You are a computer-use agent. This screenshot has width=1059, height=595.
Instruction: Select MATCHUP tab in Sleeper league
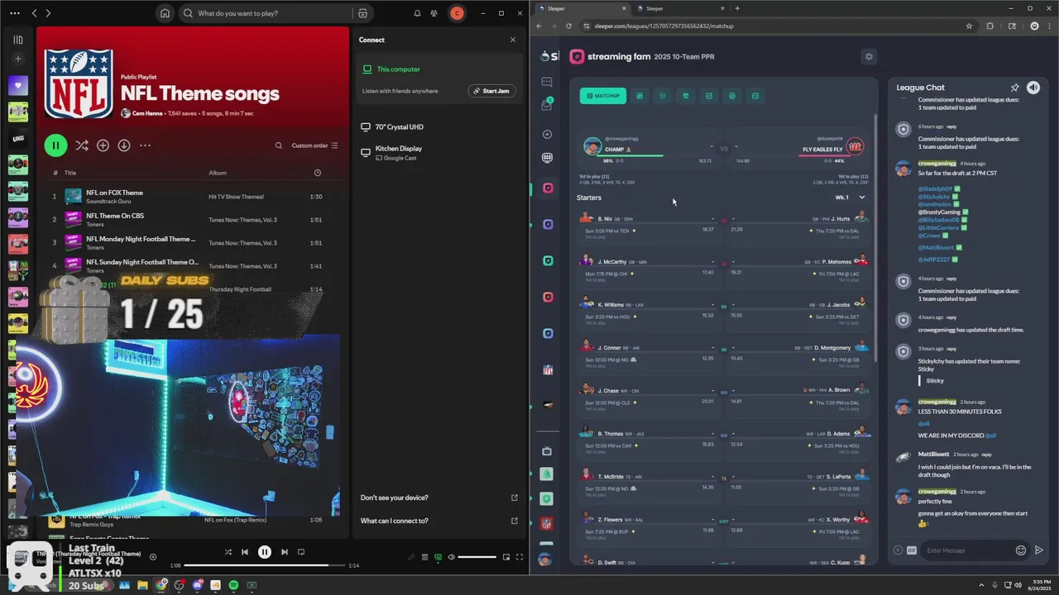(x=603, y=96)
